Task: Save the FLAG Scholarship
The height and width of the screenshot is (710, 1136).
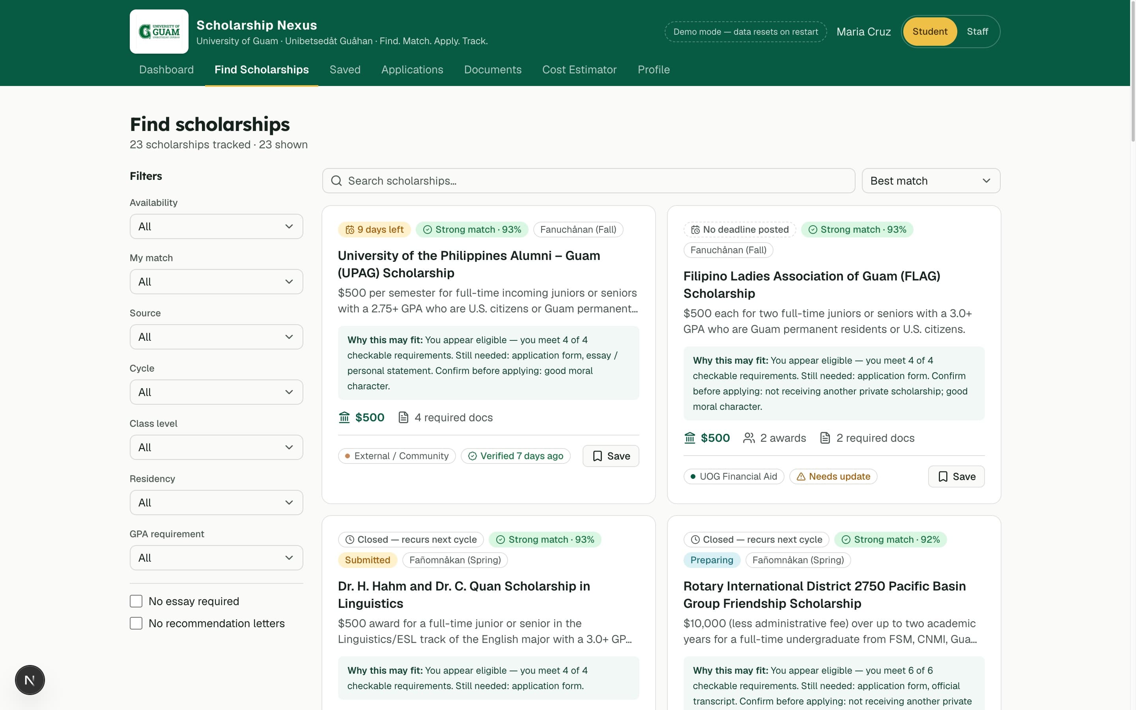Action: pyautogui.click(x=956, y=476)
